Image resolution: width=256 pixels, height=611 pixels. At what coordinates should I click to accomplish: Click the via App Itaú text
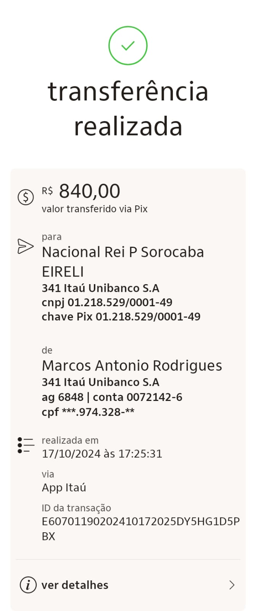coord(64,487)
